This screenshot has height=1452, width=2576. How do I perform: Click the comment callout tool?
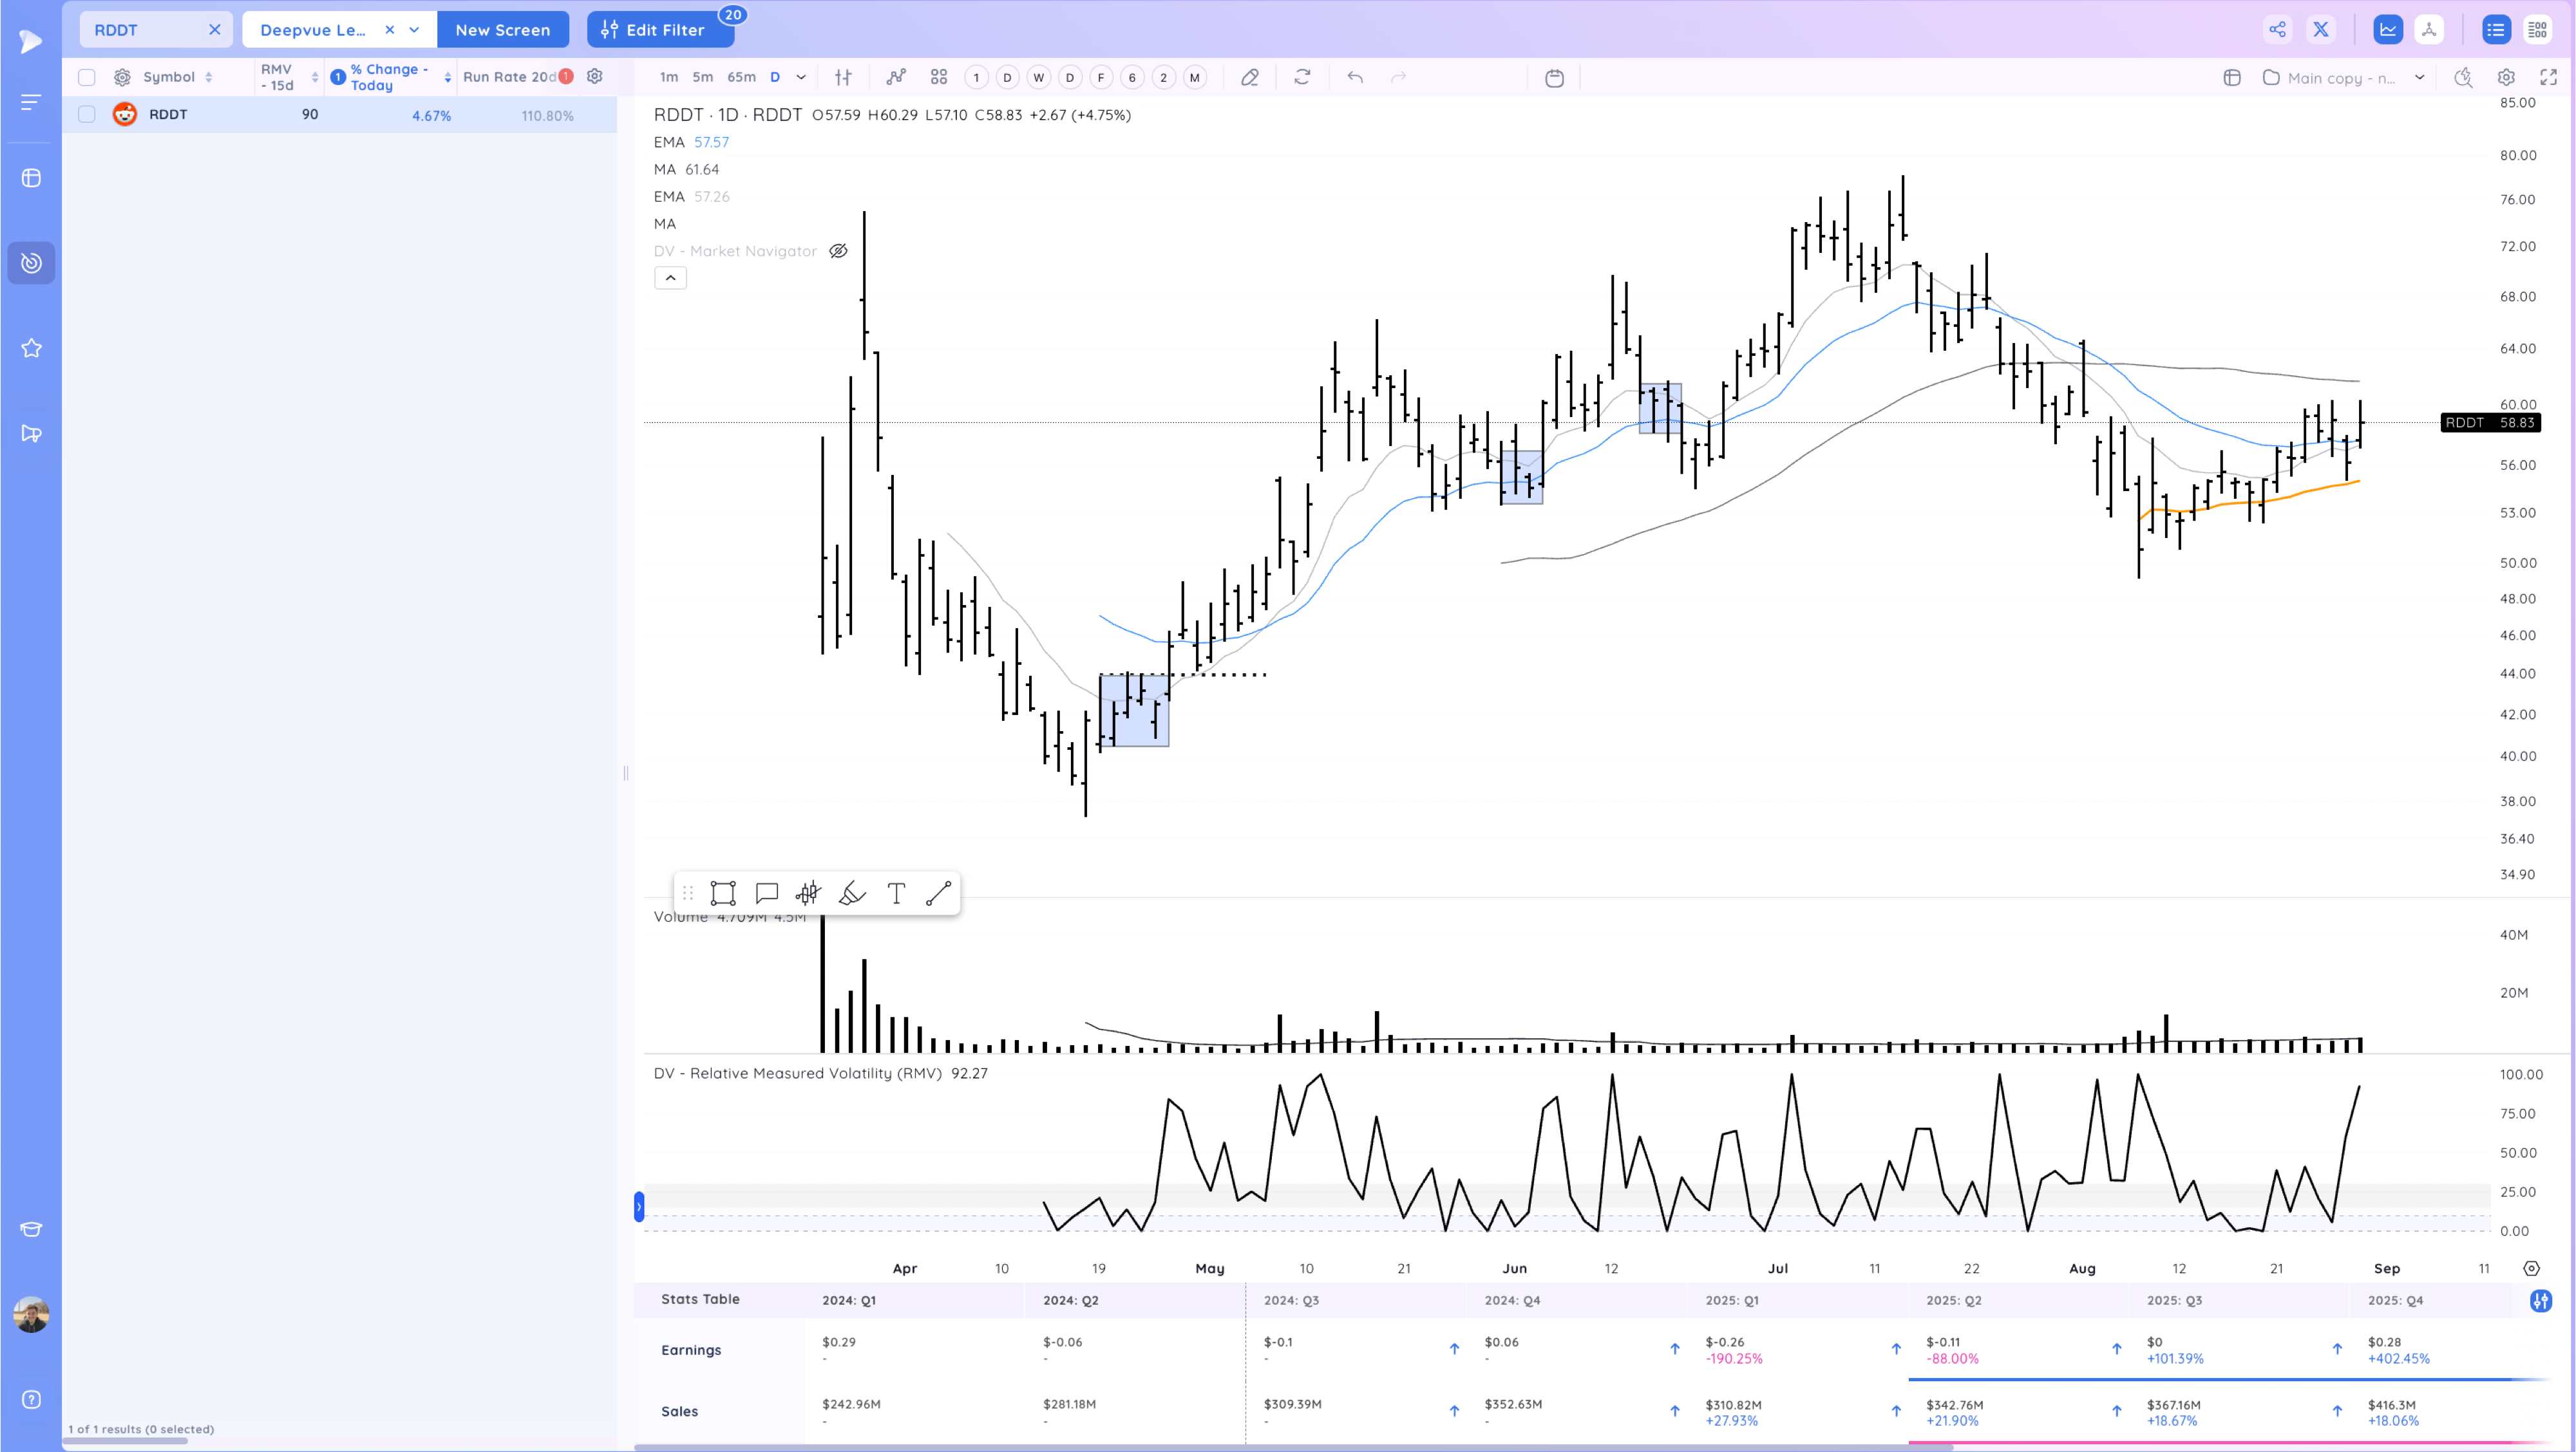(766, 893)
